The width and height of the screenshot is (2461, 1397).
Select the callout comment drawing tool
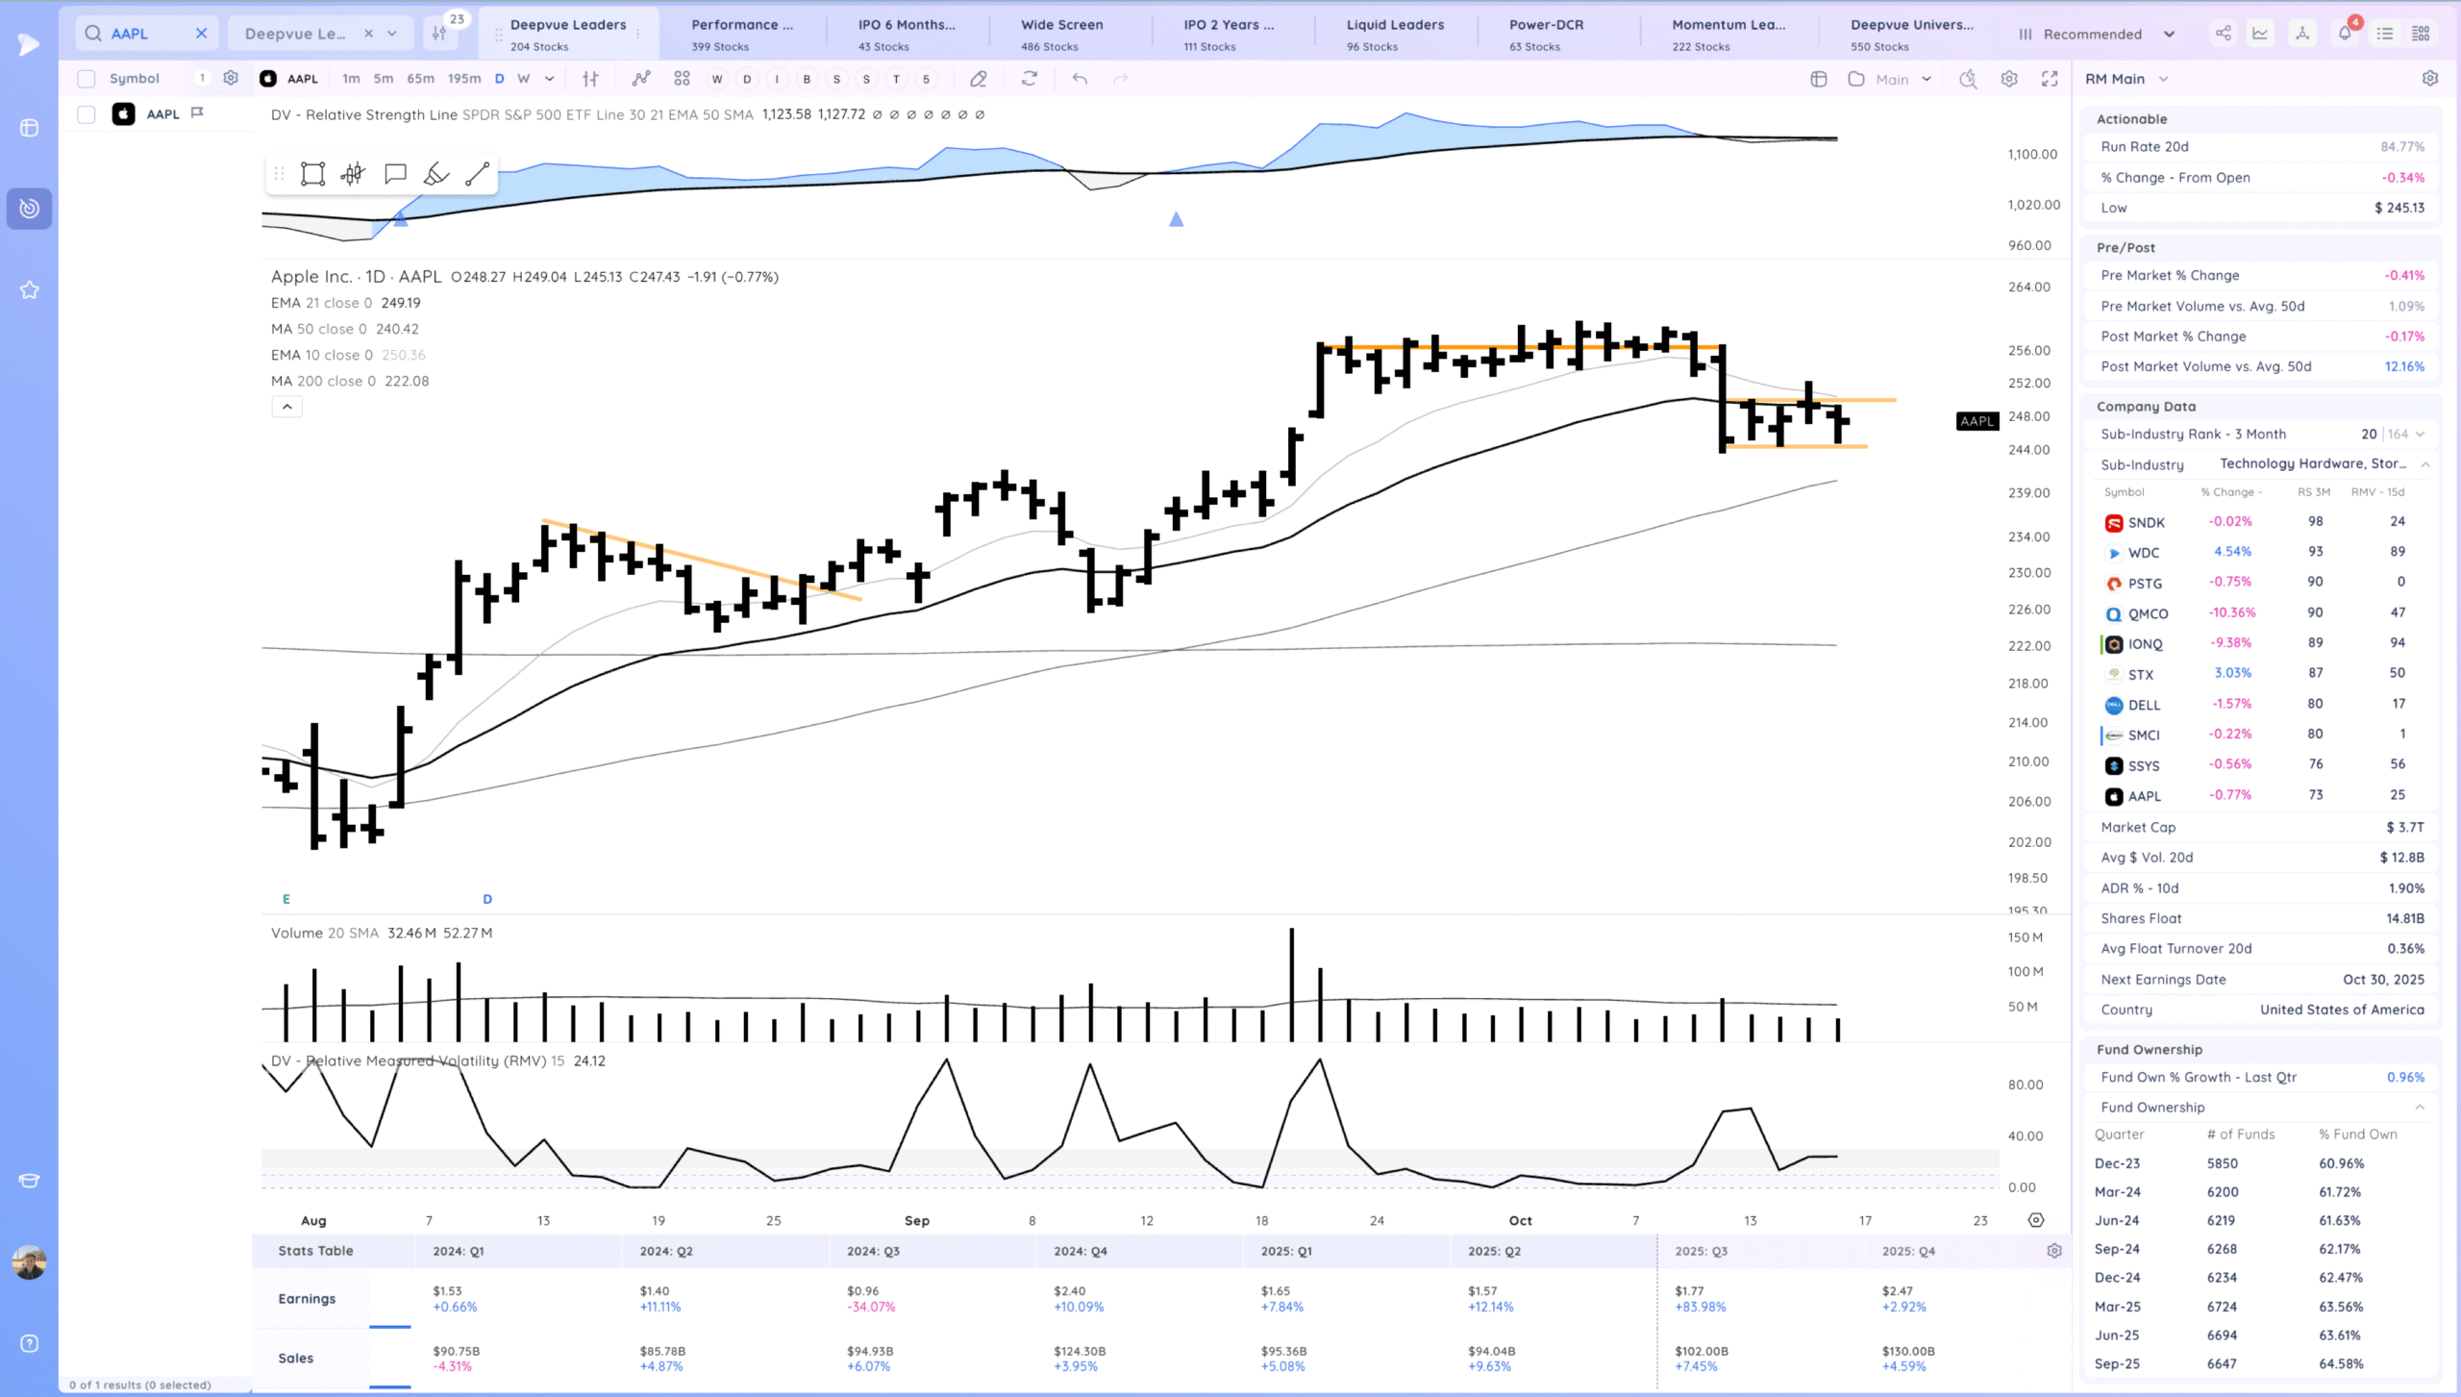tap(394, 174)
